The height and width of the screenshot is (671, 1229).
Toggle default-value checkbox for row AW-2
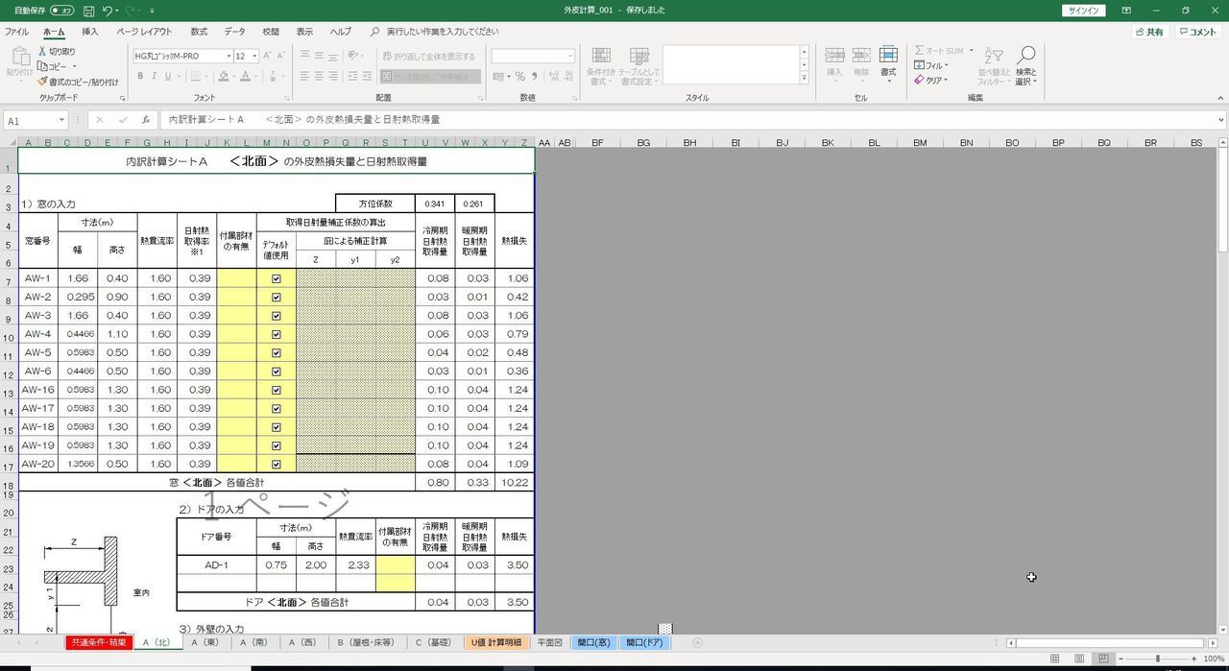tap(277, 298)
